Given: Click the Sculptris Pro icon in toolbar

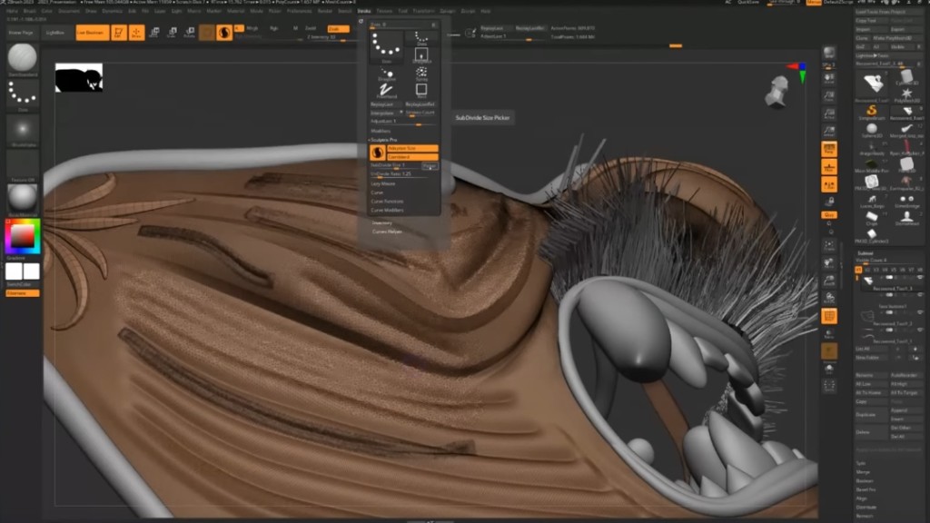Looking at the screenshot, I should pyautogui.click(x=223, y=33).
